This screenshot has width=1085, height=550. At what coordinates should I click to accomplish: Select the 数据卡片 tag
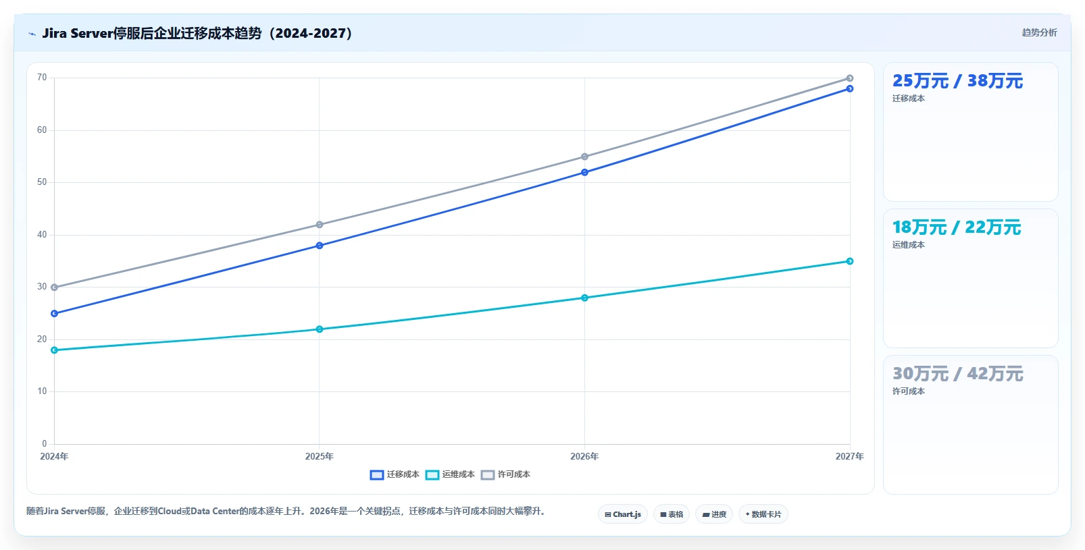point(763,514)
